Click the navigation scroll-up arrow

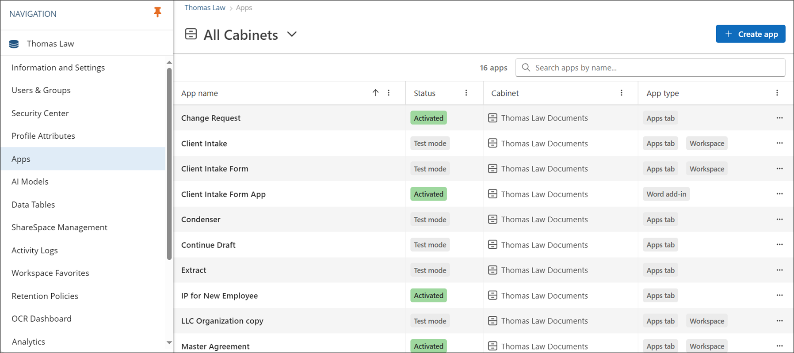[169, 62]
